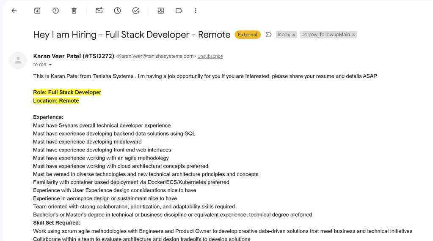Screen dimensions: 433x241
Task: Add this email to Tasks
Action: pos(136,11)
